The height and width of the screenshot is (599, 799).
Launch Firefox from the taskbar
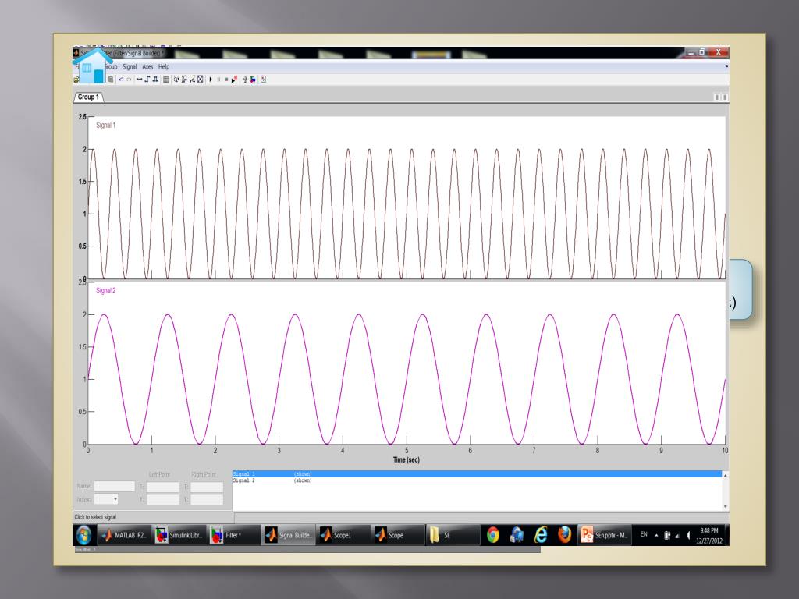click(x=565, y=535)
